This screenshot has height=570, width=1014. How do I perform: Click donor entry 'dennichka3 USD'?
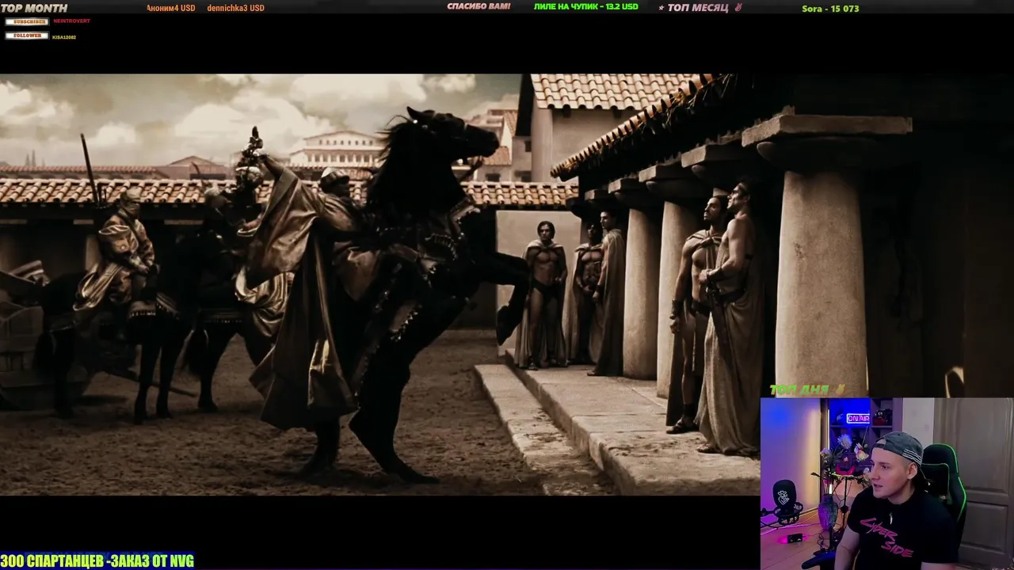pos(236,8)
